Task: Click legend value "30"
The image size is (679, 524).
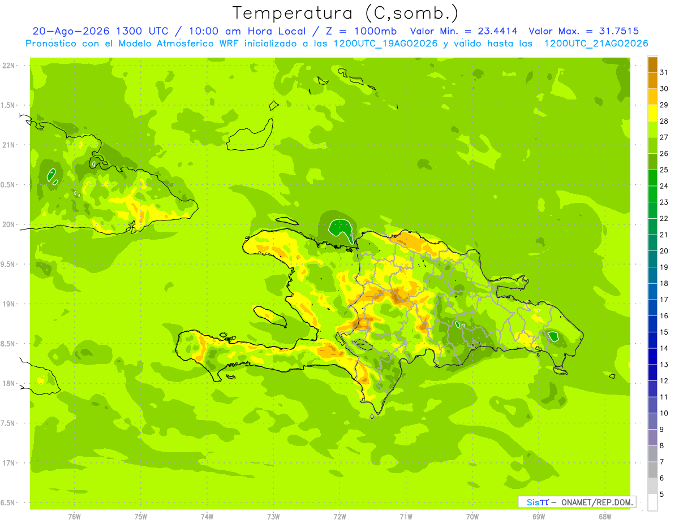Action: coord(664,89)
